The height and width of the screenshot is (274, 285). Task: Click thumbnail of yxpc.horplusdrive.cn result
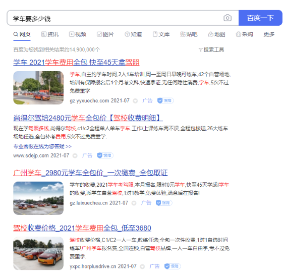(38, 253)
